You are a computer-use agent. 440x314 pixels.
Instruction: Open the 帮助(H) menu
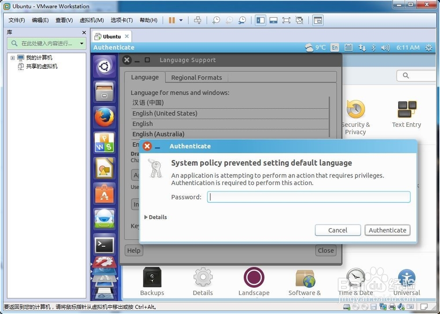148,20
